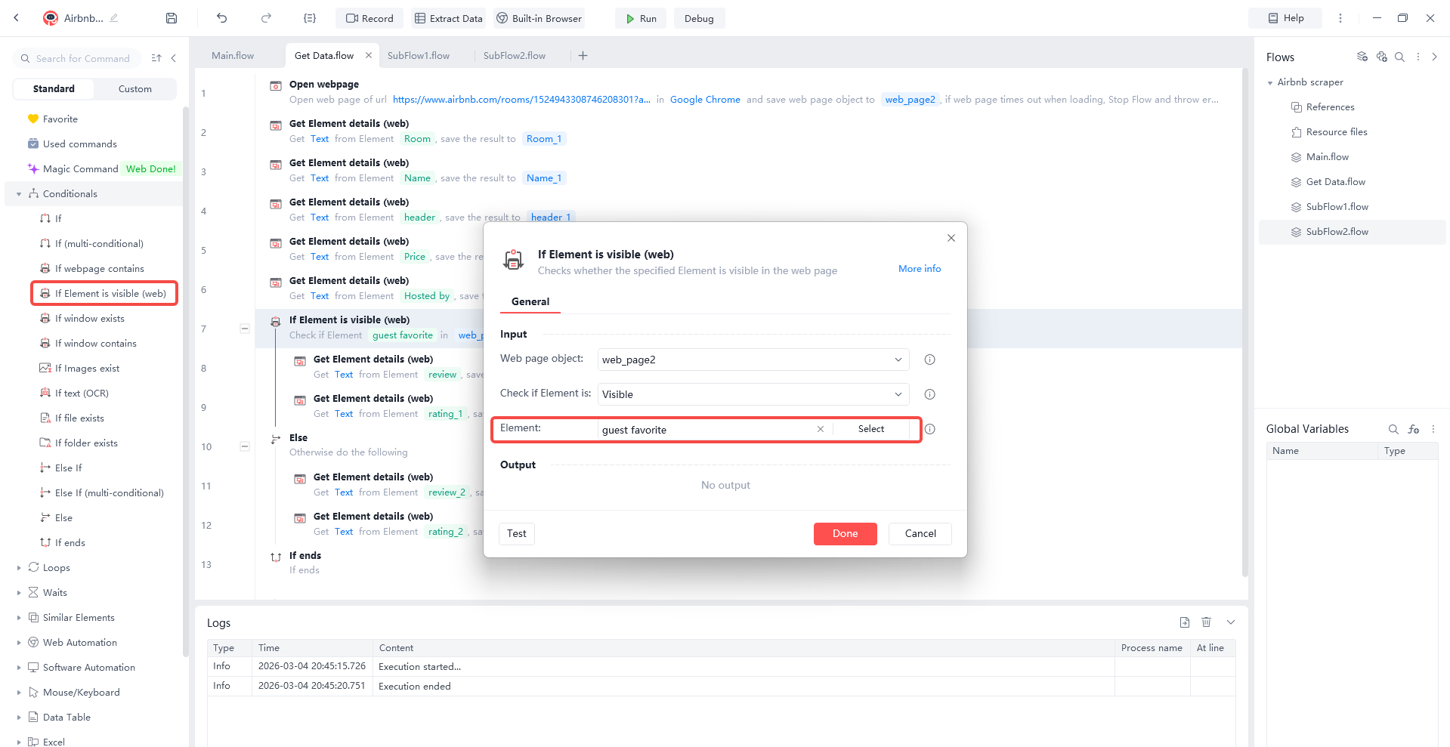Clear the Logs with trash icon

tap(1206, 622)
